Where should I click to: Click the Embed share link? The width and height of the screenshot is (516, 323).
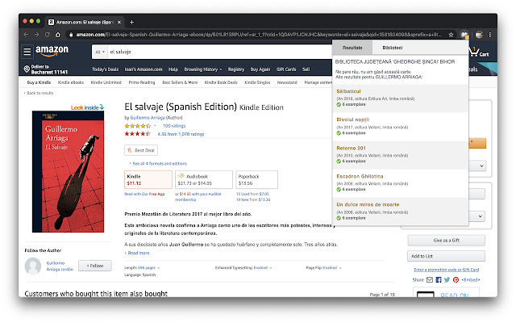[471, 280]
